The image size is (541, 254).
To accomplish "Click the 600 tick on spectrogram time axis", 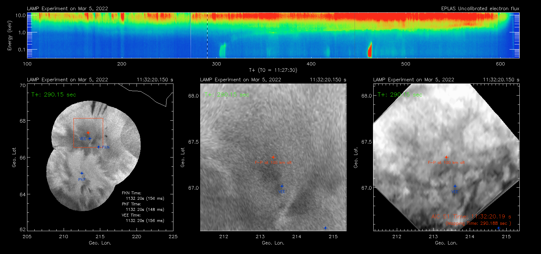I will 500,64.
